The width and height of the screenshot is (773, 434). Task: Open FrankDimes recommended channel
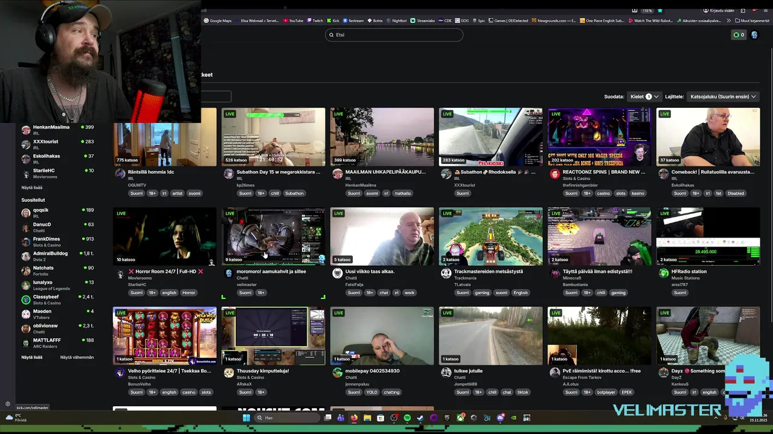(58, 241)
